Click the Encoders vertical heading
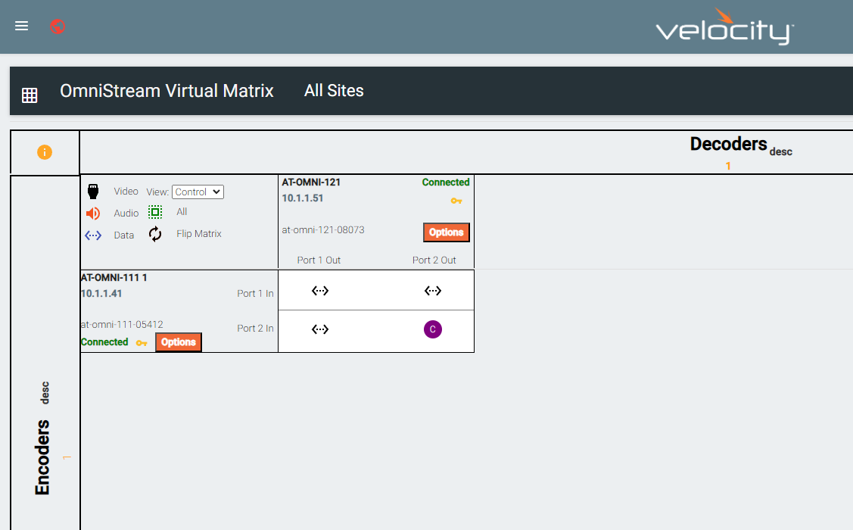 click(42, 457)
